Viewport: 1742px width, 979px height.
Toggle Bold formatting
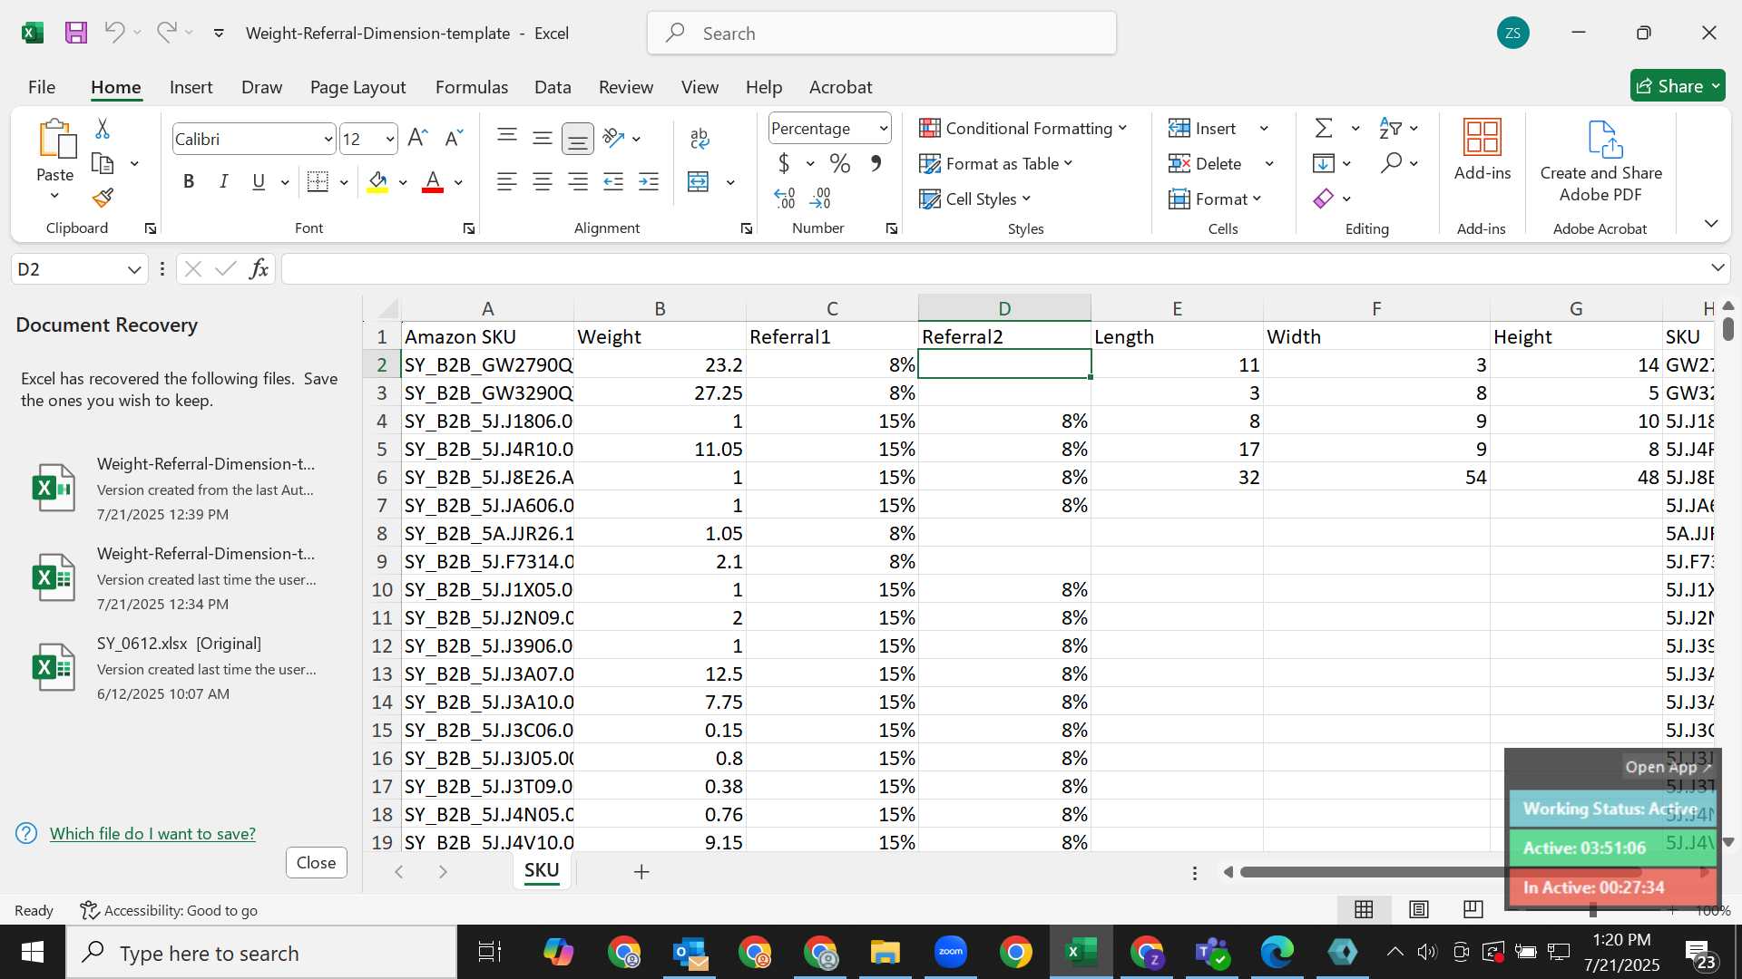[x=189, y=182]
